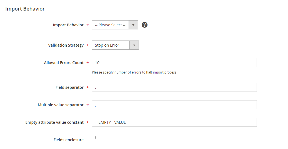Open the Validation Strategy "Stop on Error" dropdown
This screenshot has height=149, width=288.
(111, 45)
